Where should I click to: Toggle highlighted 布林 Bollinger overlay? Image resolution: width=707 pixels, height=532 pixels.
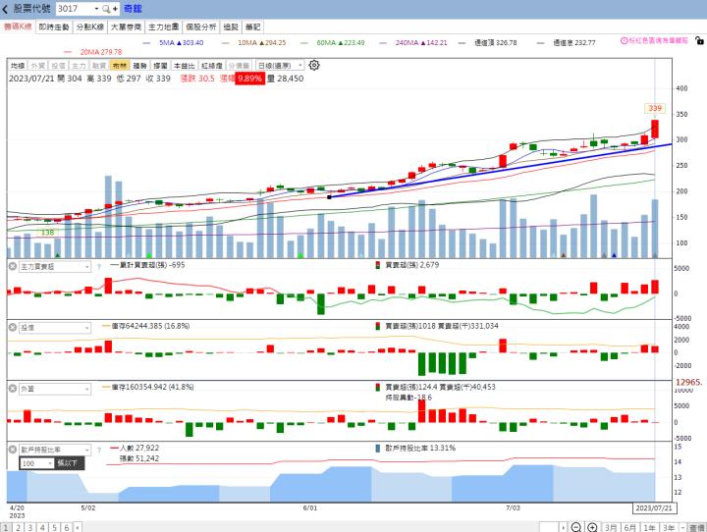(120, 66)
